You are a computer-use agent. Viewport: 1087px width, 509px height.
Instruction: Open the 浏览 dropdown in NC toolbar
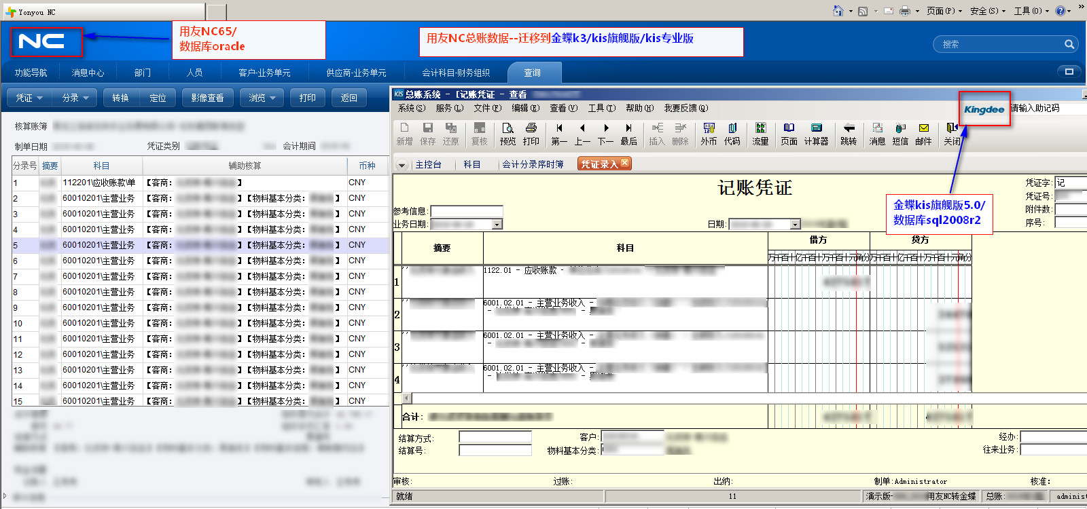pos(262,98)
